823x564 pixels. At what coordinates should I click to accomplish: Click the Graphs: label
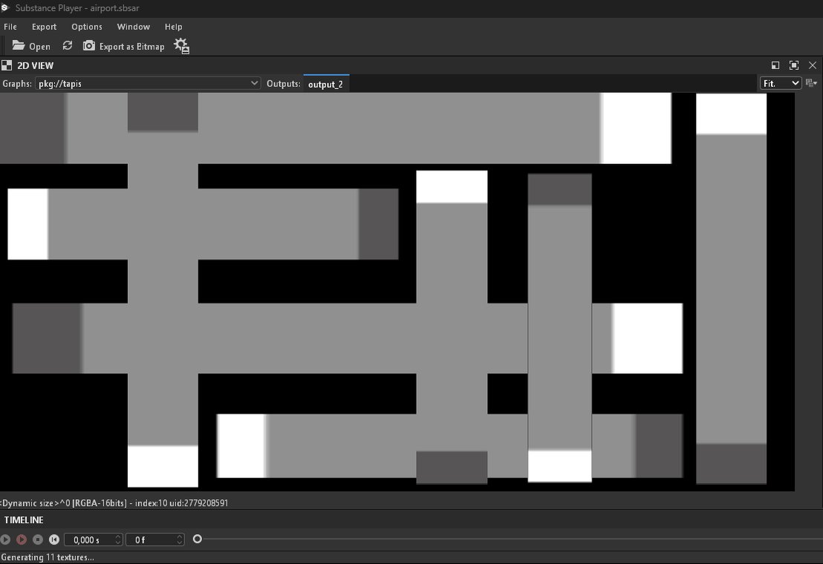[17, 84]
